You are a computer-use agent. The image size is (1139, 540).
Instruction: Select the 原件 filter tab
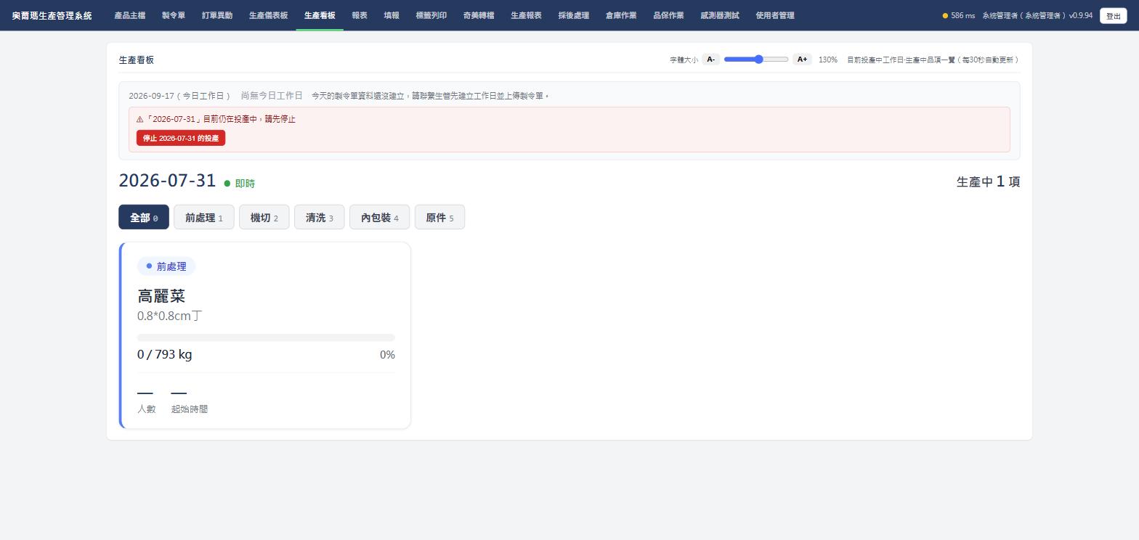[439, 217]
